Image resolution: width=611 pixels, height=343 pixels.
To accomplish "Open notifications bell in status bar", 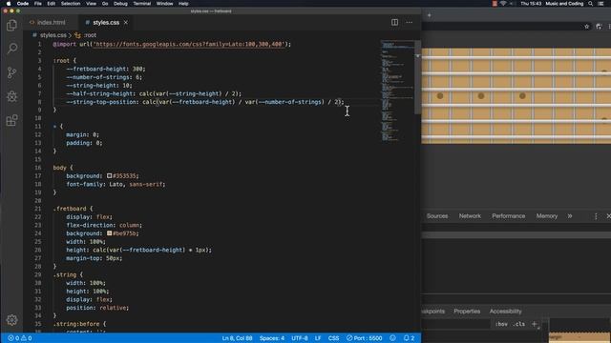I will [x=409, y=338].
